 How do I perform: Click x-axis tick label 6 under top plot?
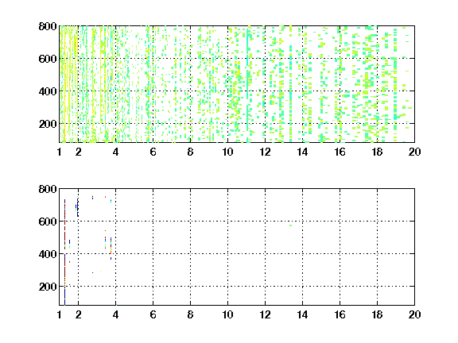click(x=153, y=152)
